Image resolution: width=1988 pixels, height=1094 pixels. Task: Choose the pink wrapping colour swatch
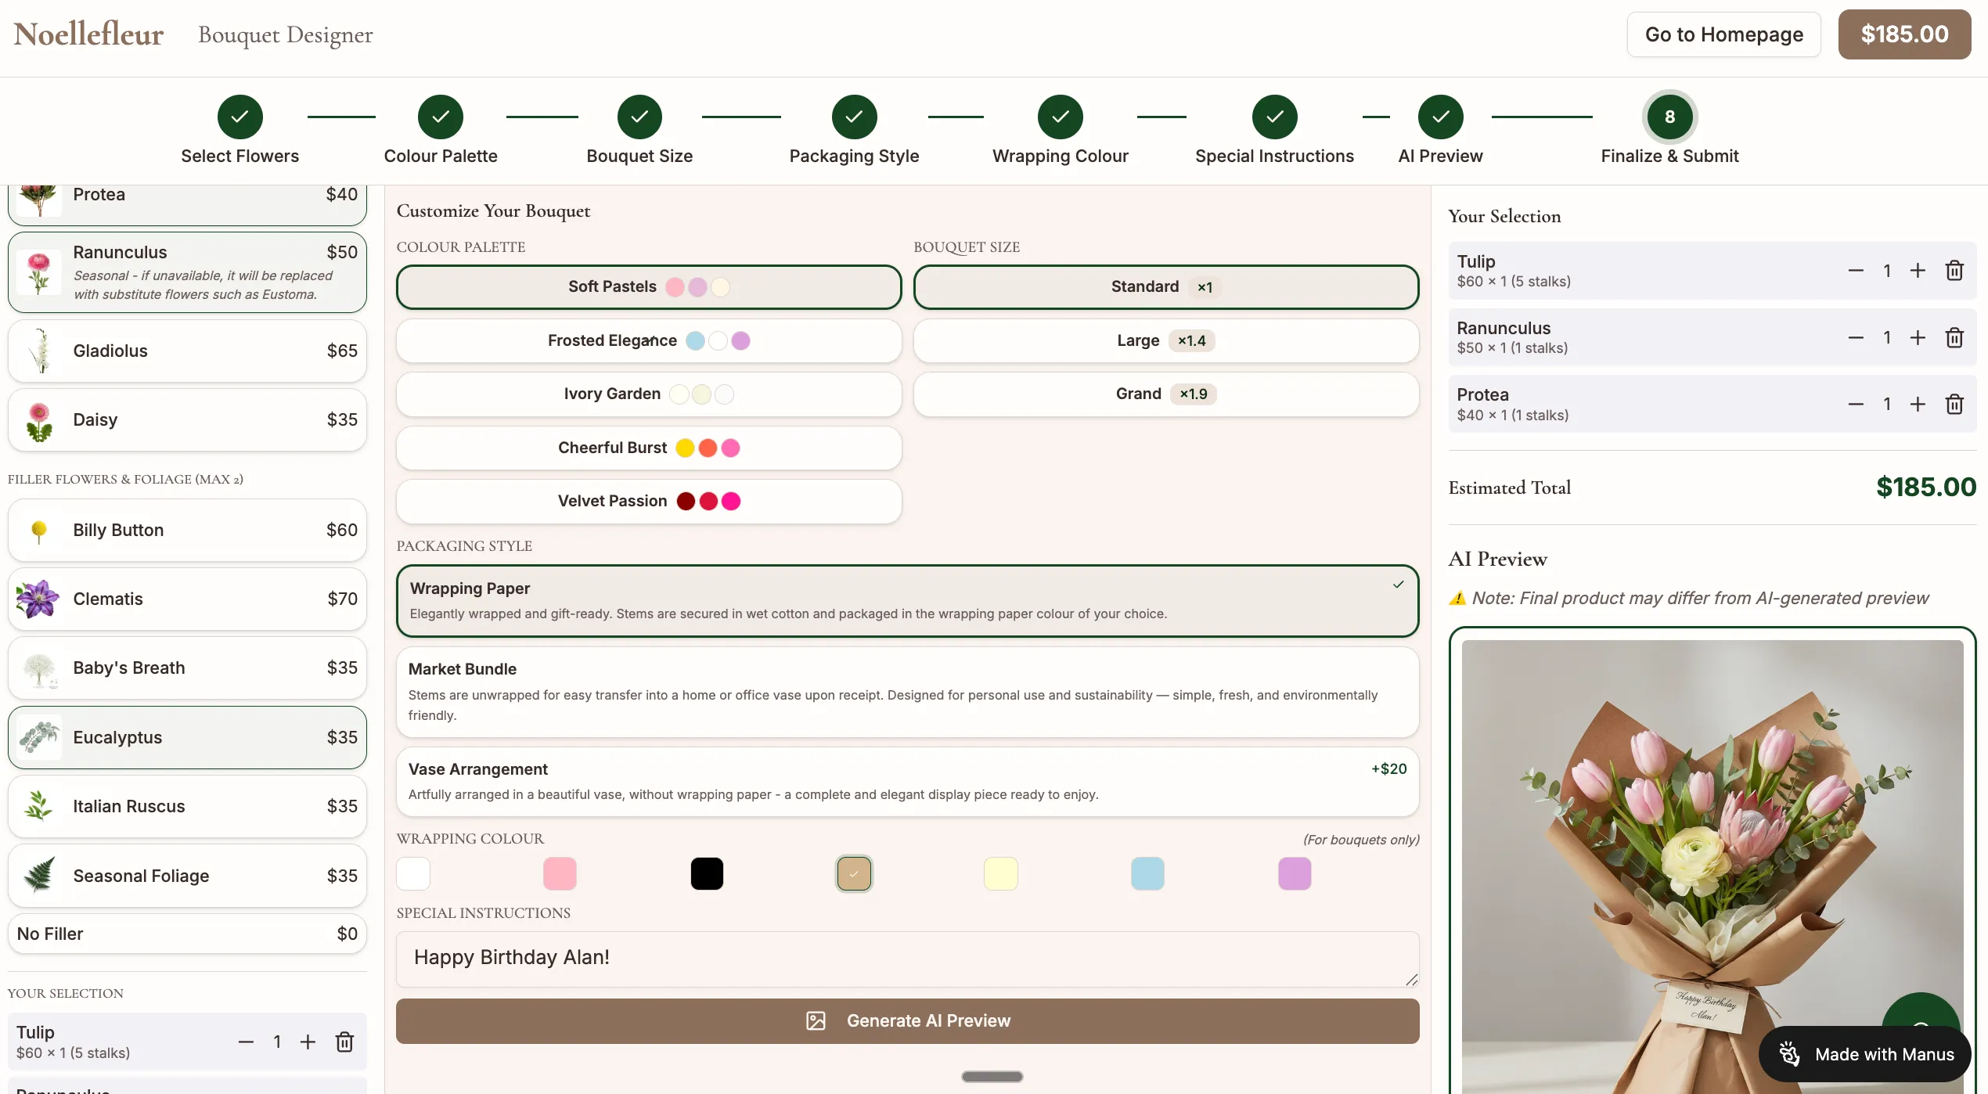point(560,874)
